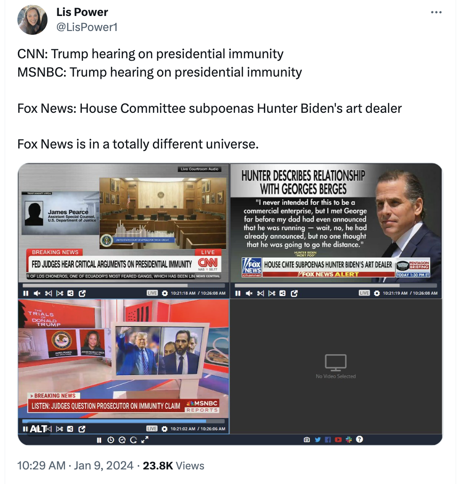Open the CNN player settings gear
This screenshot has height=484, width=458.
[165, 293]
